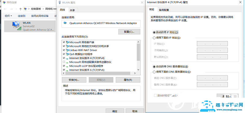Image resolution: width=245 pixels, height=113 pixels.
Task: Close the WLAN 属性 dialog
Action: point(142,2)
